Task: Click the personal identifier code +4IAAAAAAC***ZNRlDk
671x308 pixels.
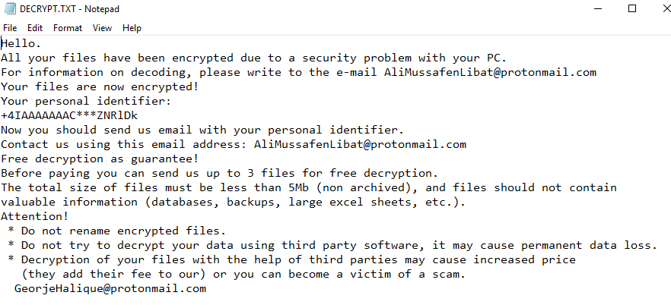Action: (x=68, y=115)
